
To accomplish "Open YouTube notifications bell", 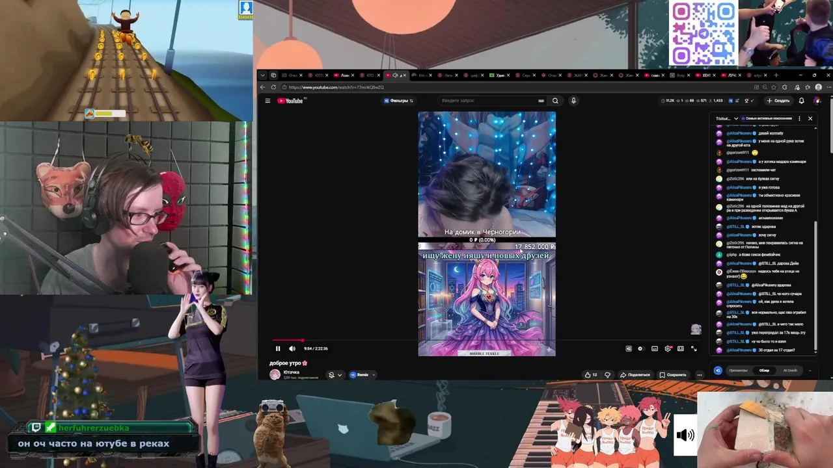I will coord(801,101).
